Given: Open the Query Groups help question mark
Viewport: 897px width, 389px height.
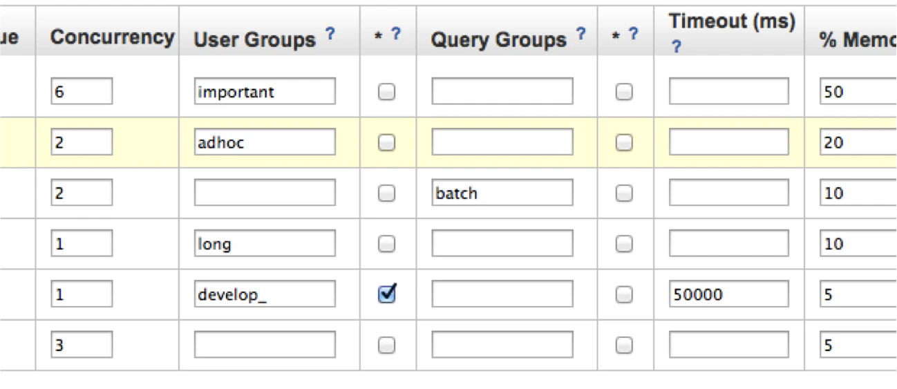Looking at the screenshot, I should (x=580, y=32).
